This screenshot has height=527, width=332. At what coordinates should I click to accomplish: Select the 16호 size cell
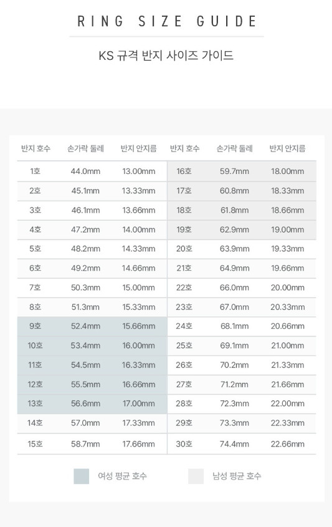184,172
